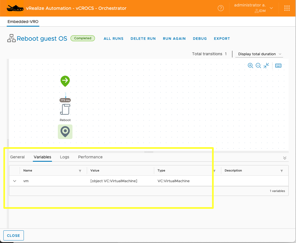Image resolution: width=296 pixels, height=243 pixels.
Task: Click the fit-to-screen collapse arrows icon
Action: coord(266,66)
